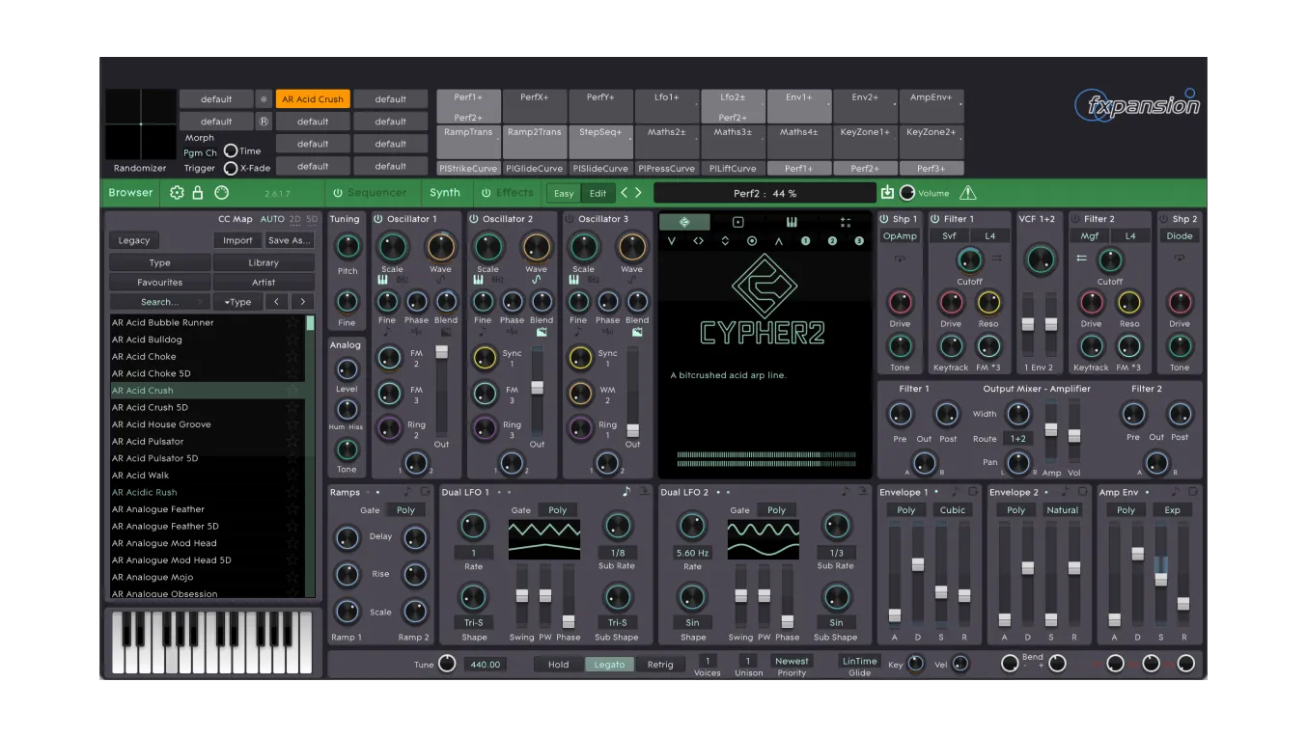Toggle the Effects power switch
The image size is (1307, 737).
[x=487, y=193]
